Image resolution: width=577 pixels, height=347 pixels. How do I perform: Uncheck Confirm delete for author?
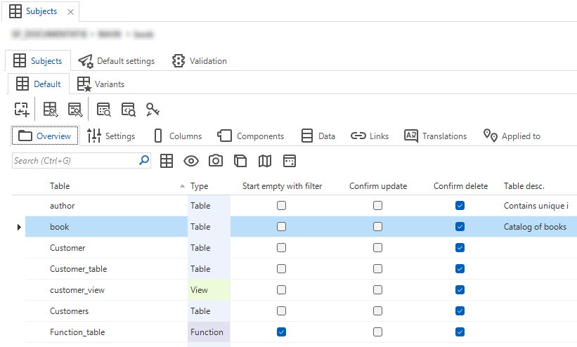[460, 205]
